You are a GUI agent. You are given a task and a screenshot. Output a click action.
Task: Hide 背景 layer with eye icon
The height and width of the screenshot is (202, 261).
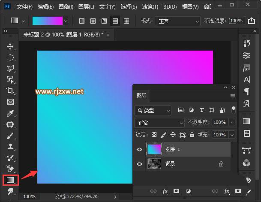(139, 164)
